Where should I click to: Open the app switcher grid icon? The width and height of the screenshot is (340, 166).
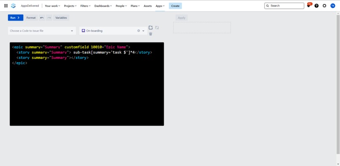[6, 6]
